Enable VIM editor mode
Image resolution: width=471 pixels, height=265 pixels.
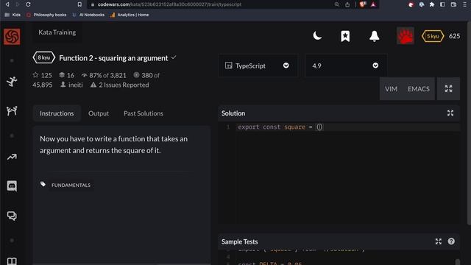[391, 89]
